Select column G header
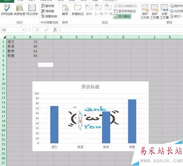The image size is (183, 166). 108,37
